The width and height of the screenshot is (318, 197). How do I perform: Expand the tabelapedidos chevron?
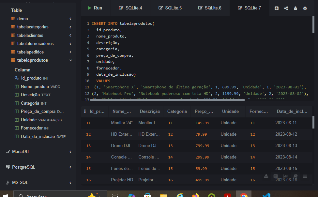pos(70,52)
